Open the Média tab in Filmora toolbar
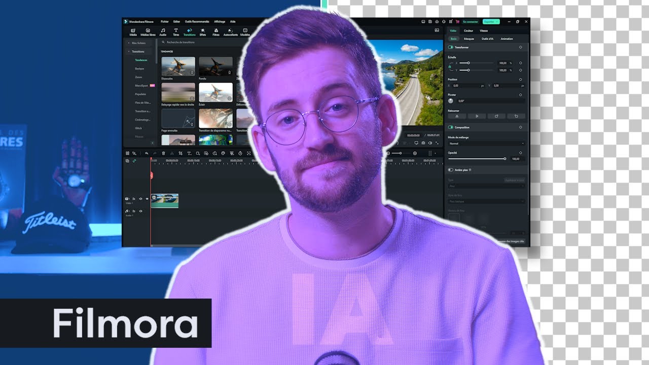The height and width of the screenshot is (365, 649). (x=133, y=32)
